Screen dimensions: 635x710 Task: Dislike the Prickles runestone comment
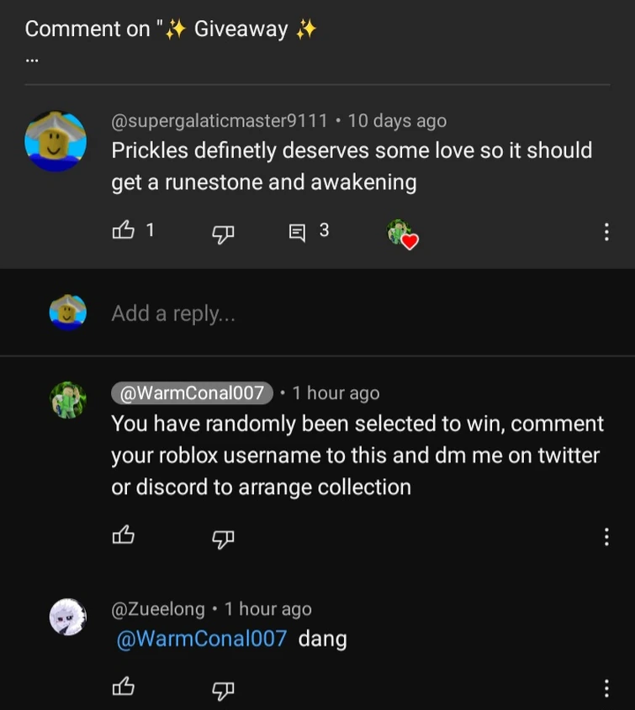(222, 232)
